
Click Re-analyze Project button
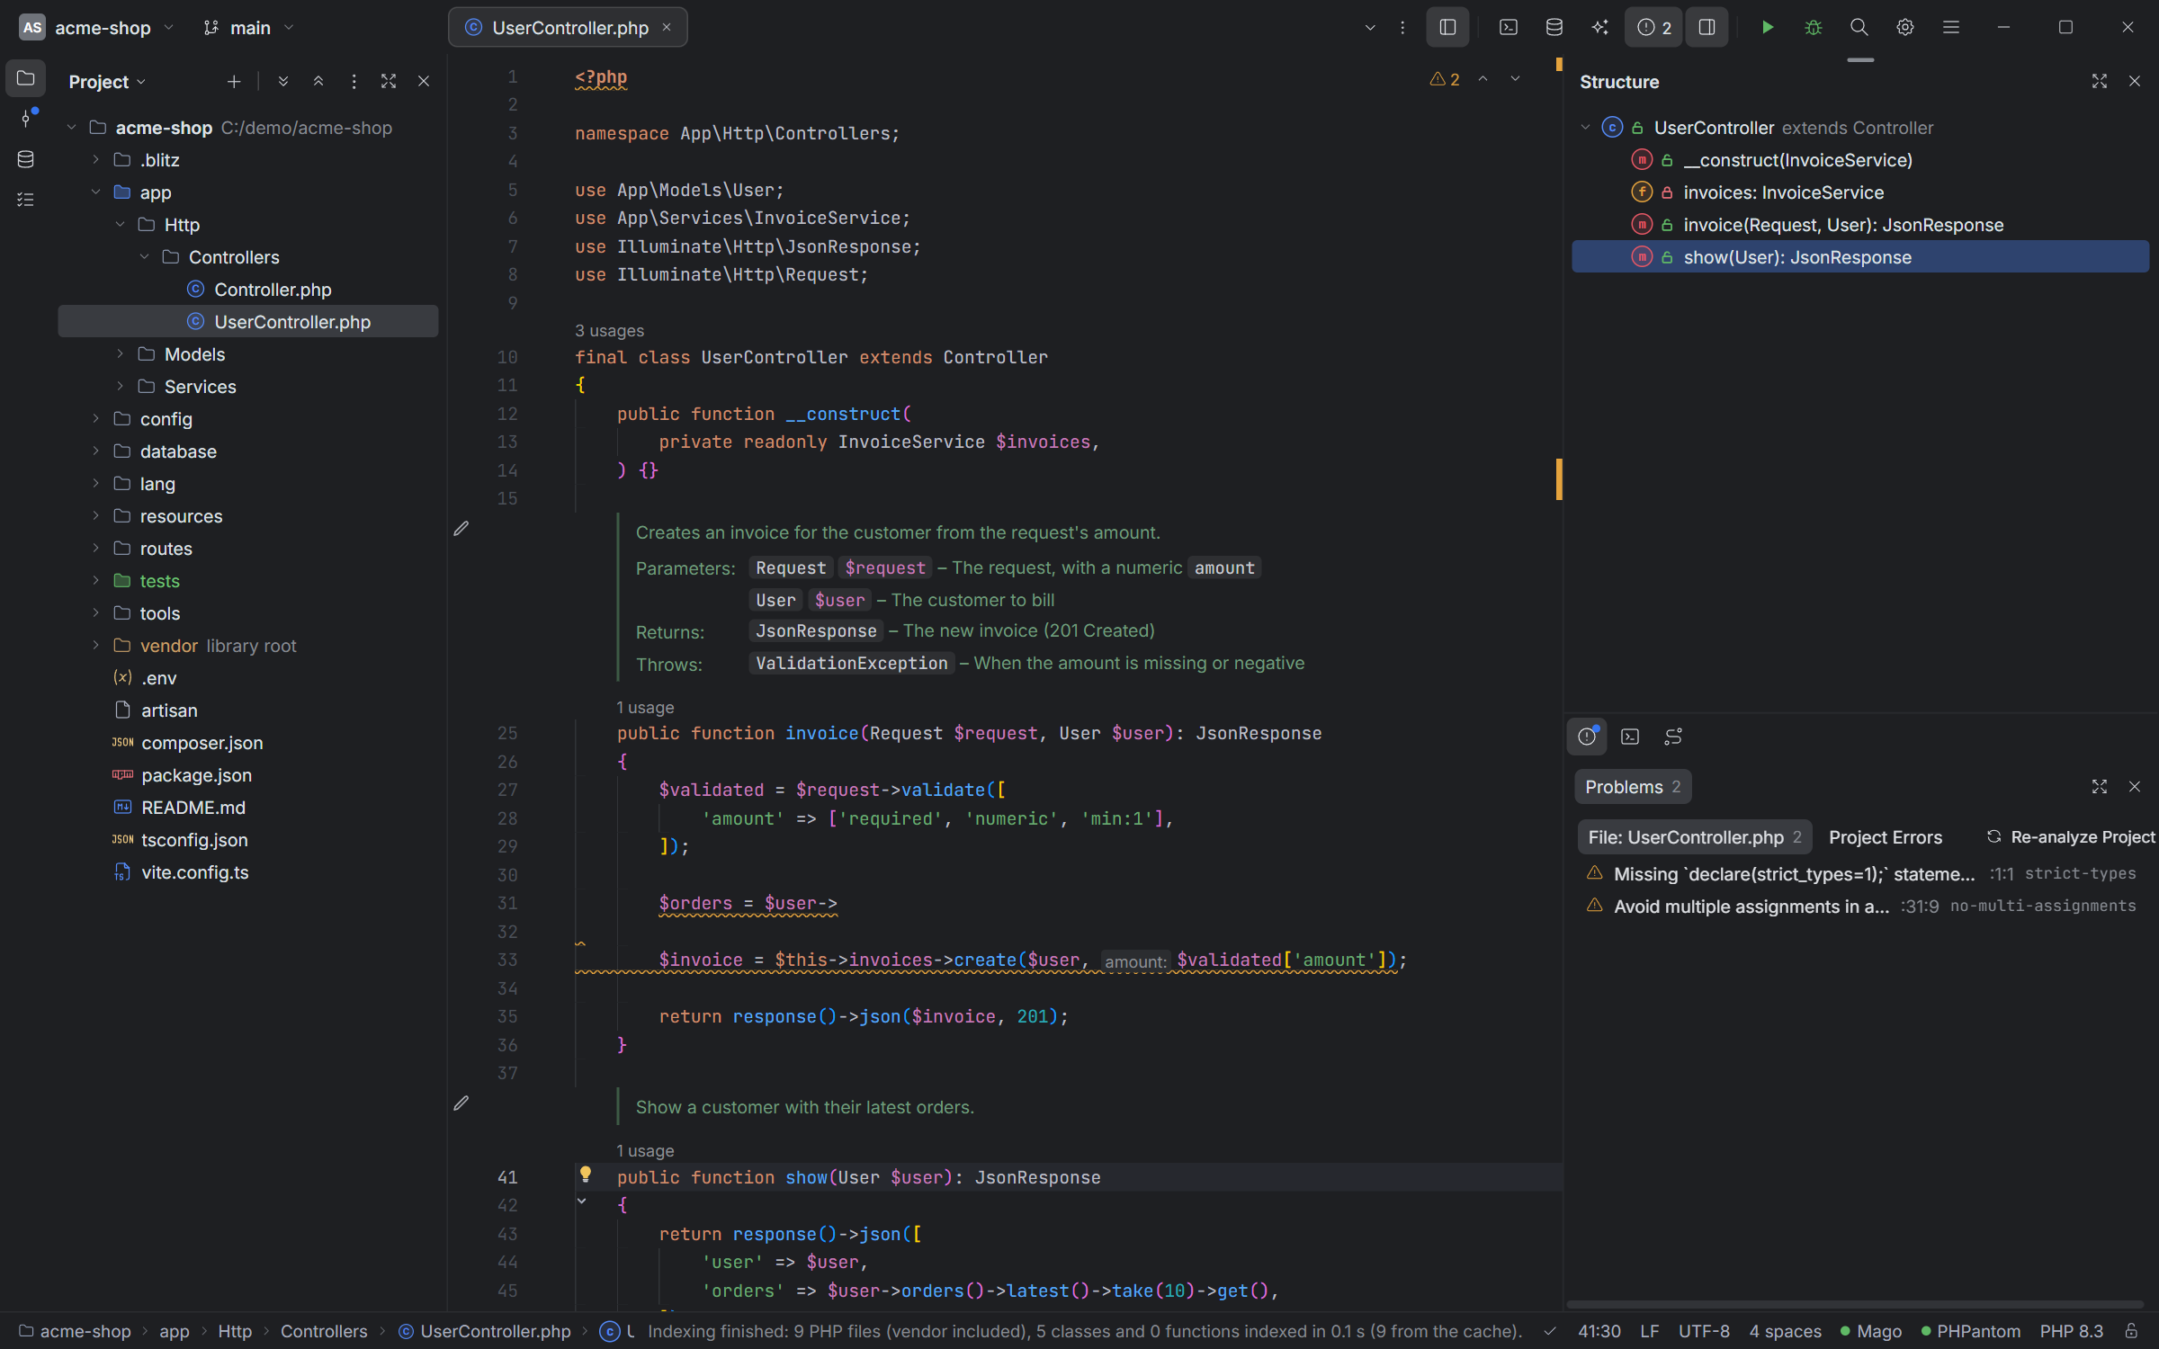tap(2070, 837)
